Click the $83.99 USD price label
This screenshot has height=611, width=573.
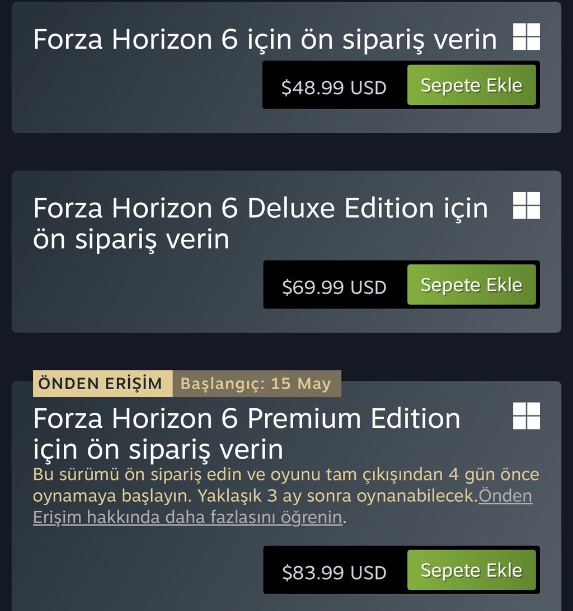coord(334,572)
